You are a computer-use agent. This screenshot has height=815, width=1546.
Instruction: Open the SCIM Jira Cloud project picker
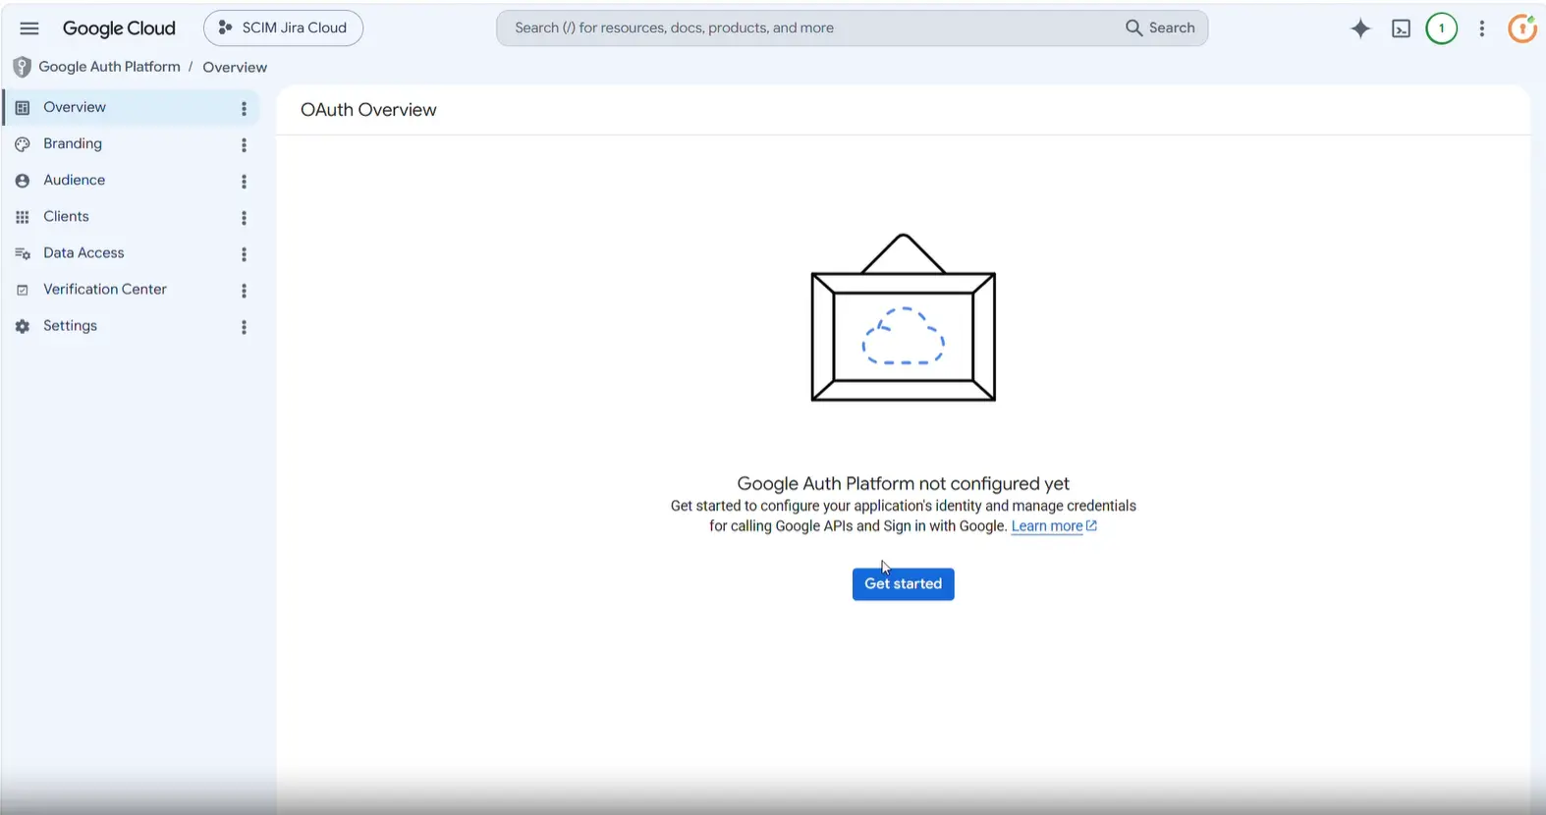point(283,27)
